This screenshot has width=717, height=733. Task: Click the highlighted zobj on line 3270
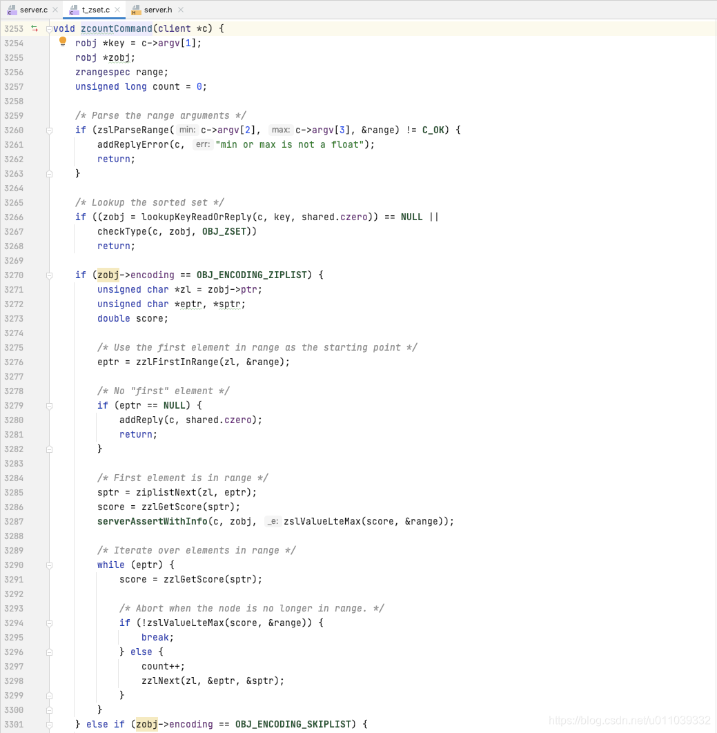tap(108, 275)
